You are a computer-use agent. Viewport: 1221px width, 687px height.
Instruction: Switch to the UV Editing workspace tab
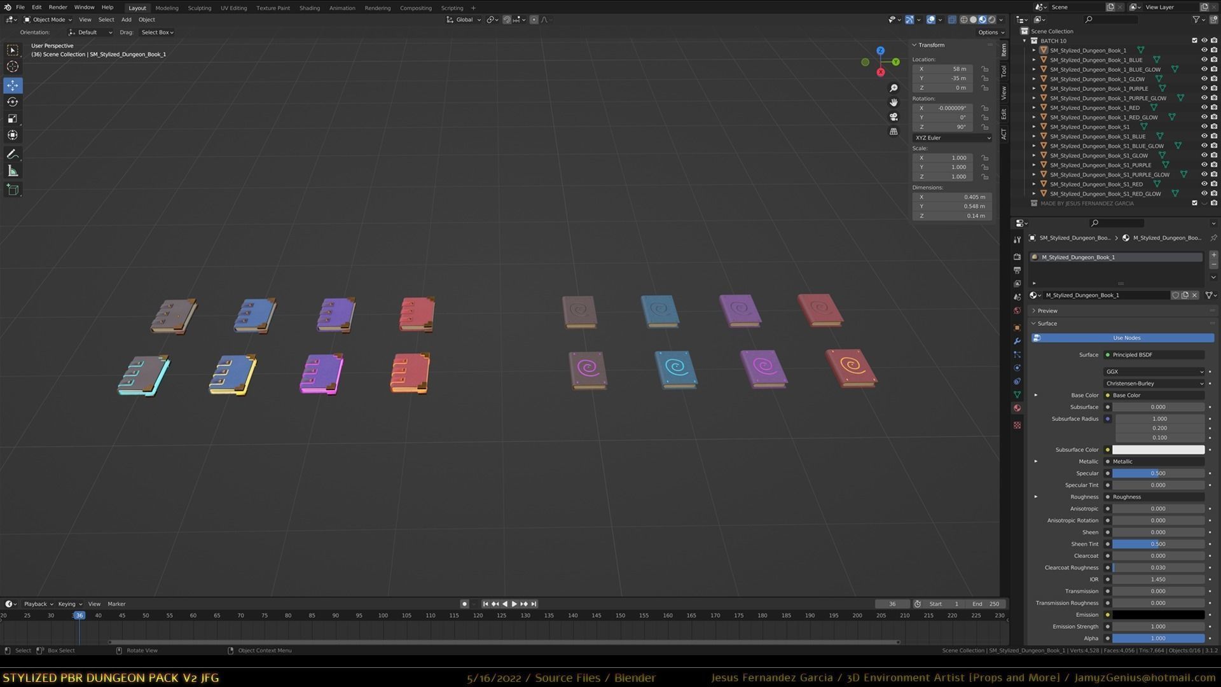[233, 8]
